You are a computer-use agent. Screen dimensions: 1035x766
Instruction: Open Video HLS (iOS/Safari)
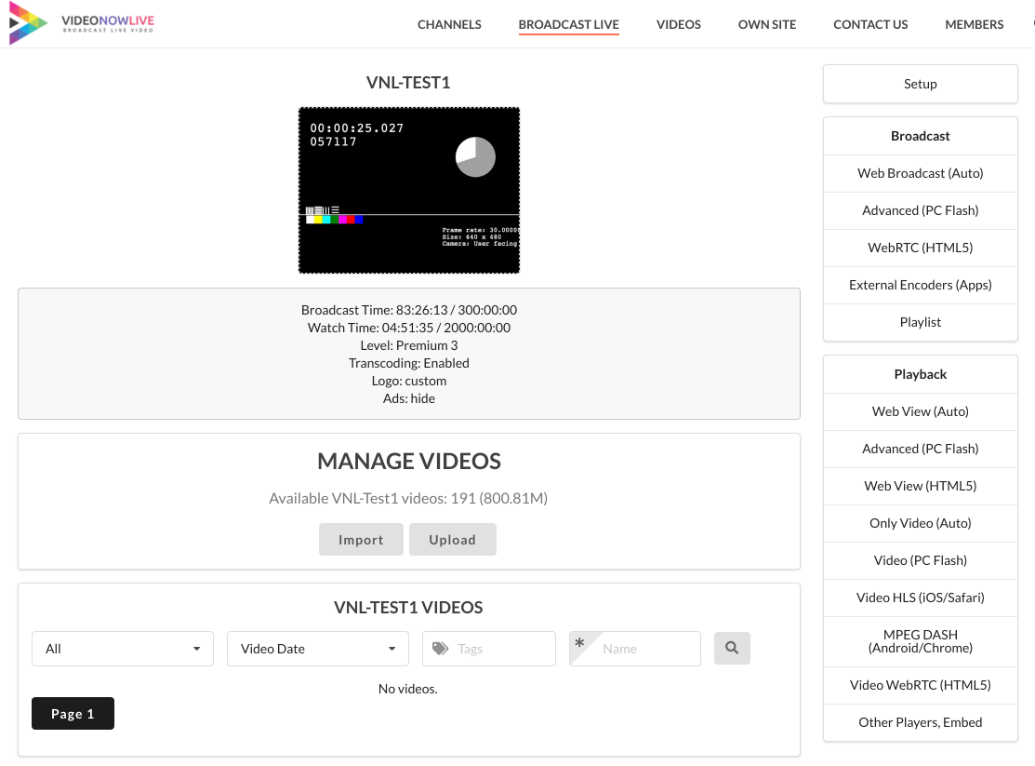920,598
